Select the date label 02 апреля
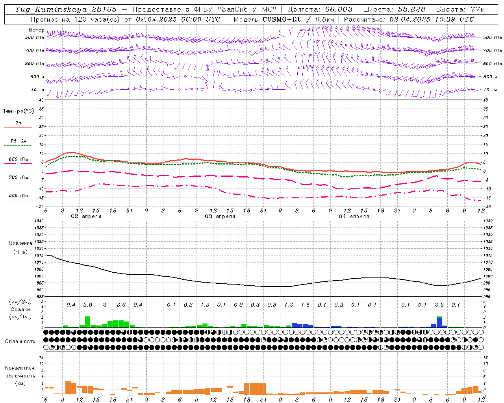 click(86, 216)
